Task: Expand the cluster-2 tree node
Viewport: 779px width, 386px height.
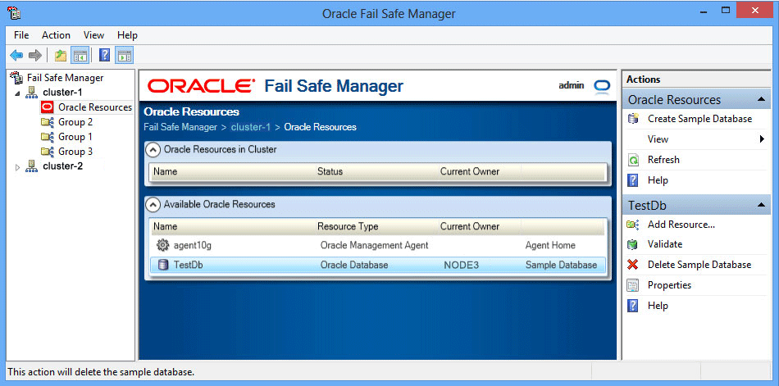Action: pyautogui.click(x=18, y=167)
